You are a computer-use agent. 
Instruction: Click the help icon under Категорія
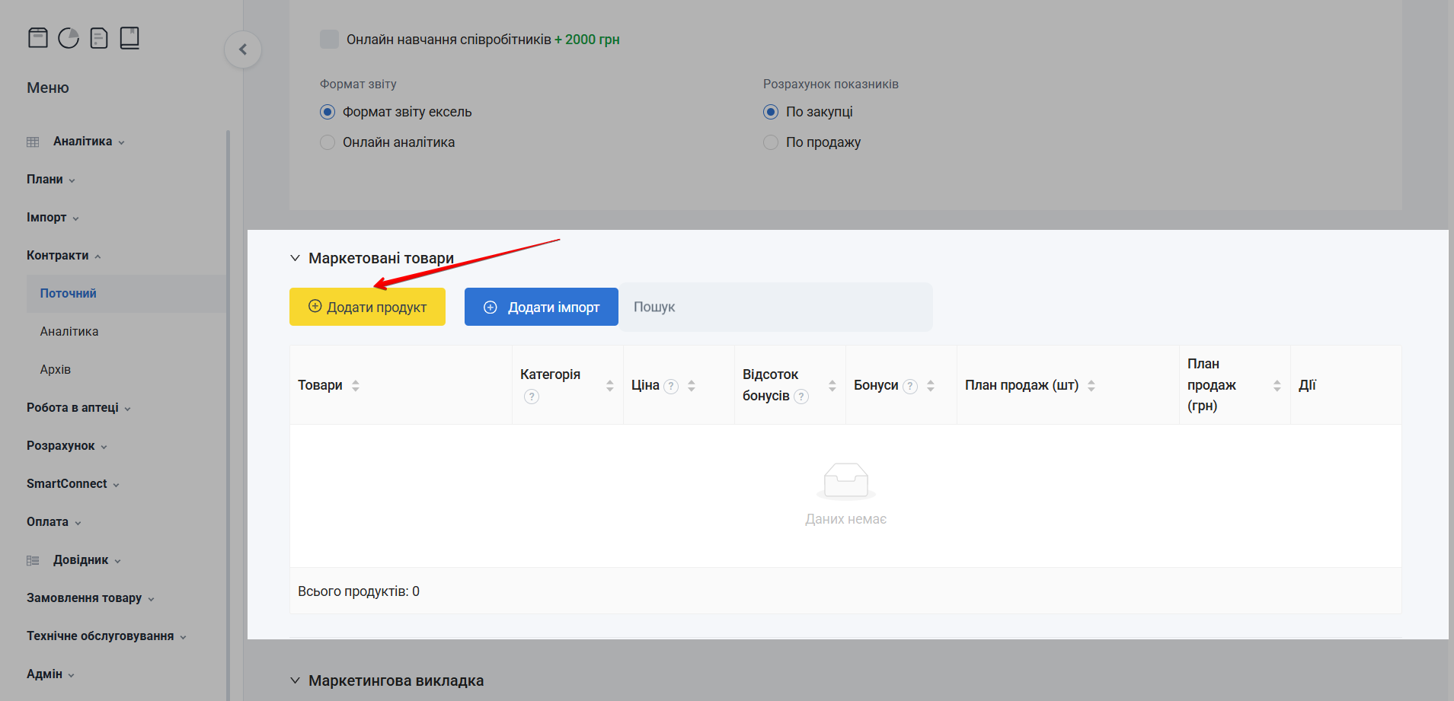532,397
